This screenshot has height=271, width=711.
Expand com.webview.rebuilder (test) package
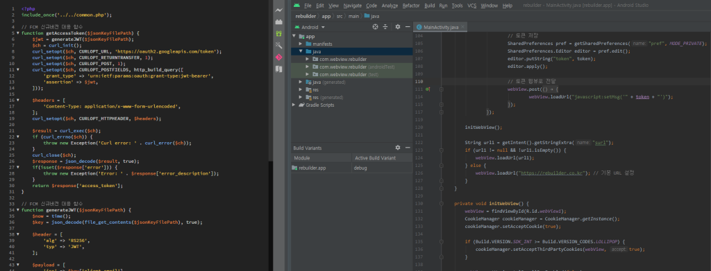pyautogui.click(x=308, y=74)
